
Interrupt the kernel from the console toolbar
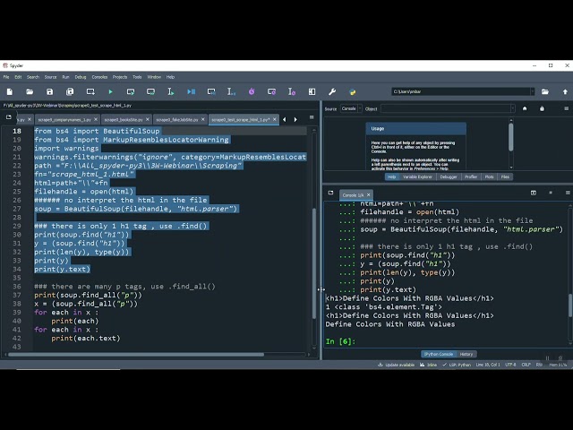551,193
